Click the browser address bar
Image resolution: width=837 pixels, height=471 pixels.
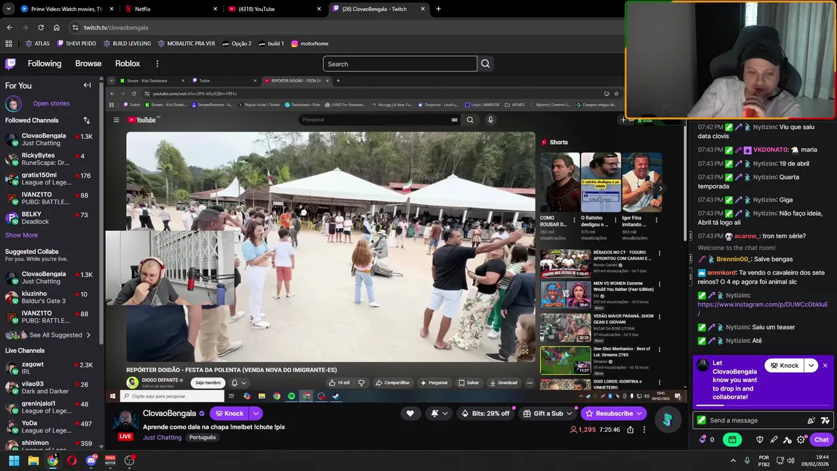coord(347,27)
